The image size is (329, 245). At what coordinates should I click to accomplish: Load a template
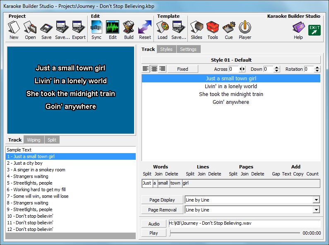[x=163, y=30]
